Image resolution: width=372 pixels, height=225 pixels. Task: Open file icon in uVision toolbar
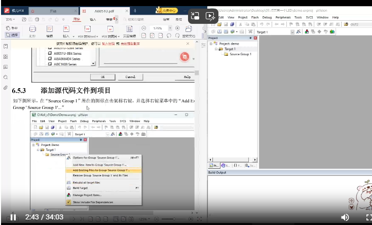pos(219,24)
